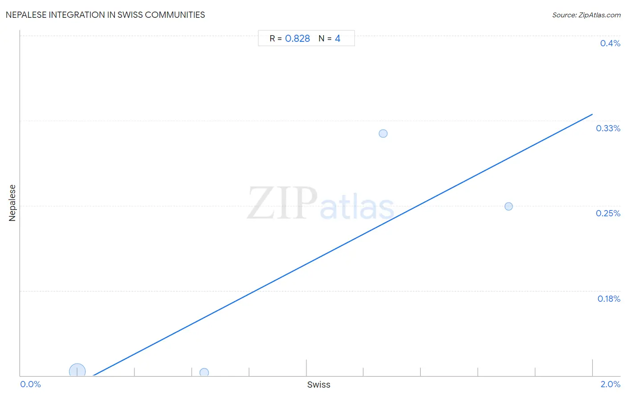The height and width of the screenshot is (397, 626).
Task: Click the 0.18% y-axis tick label
Action: pos(609,299)
